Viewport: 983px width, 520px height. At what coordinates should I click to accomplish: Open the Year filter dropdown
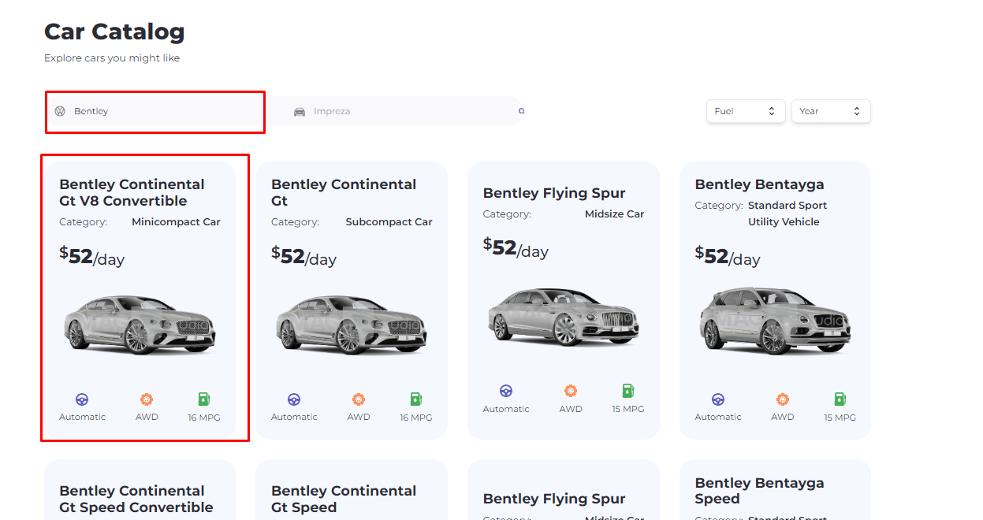[831, 111]
